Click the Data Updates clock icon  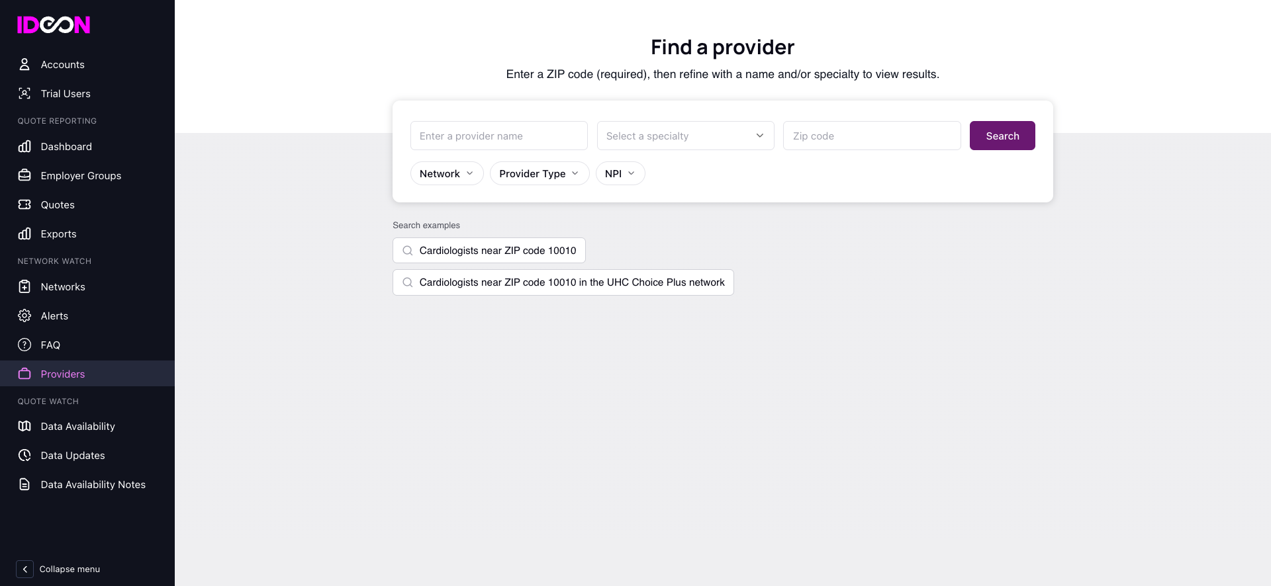(24, 455)
